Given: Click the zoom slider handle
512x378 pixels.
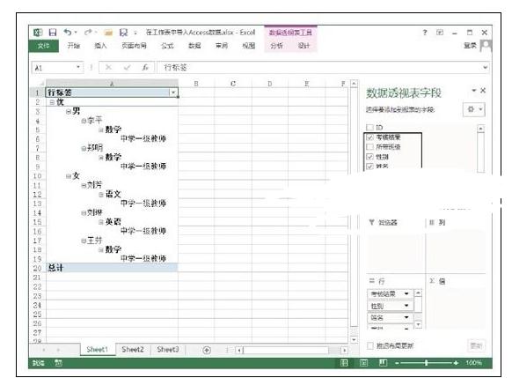Looking at the screenshot, I should pos(426,363).
